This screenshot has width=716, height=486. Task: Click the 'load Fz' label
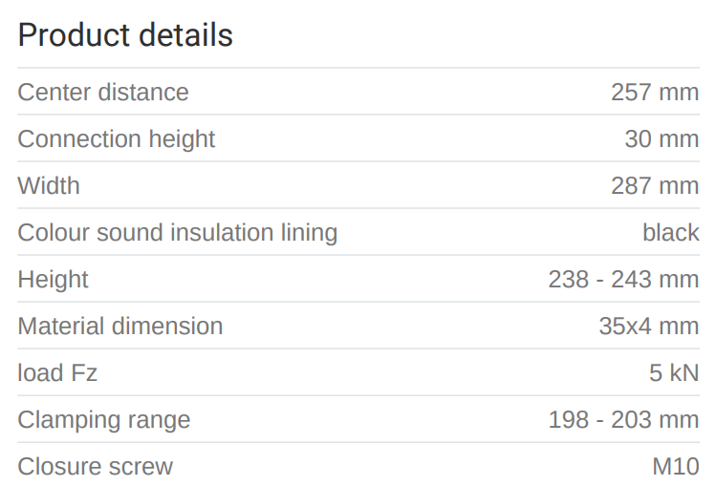pos(57,372)
